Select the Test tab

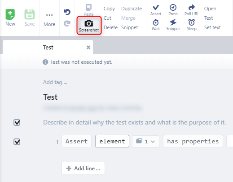pos(48,47)
